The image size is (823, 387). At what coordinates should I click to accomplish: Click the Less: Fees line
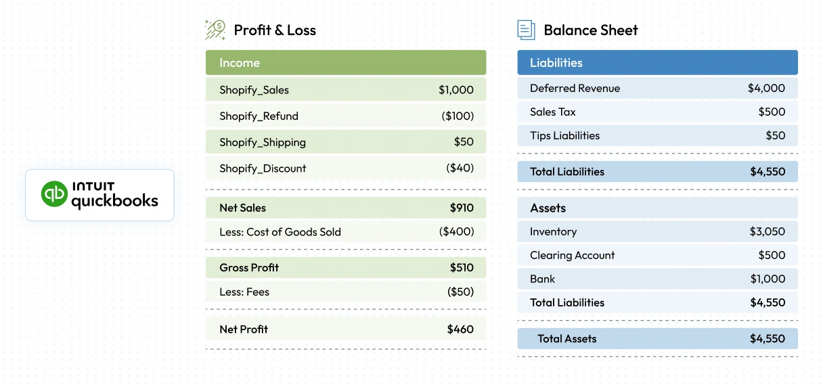(345, 292)
